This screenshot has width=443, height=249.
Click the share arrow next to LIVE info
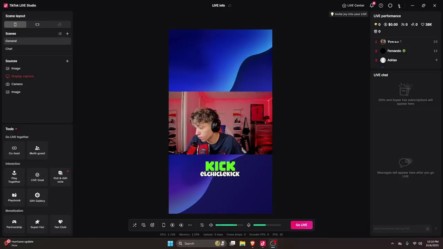[x=230, y=6]
